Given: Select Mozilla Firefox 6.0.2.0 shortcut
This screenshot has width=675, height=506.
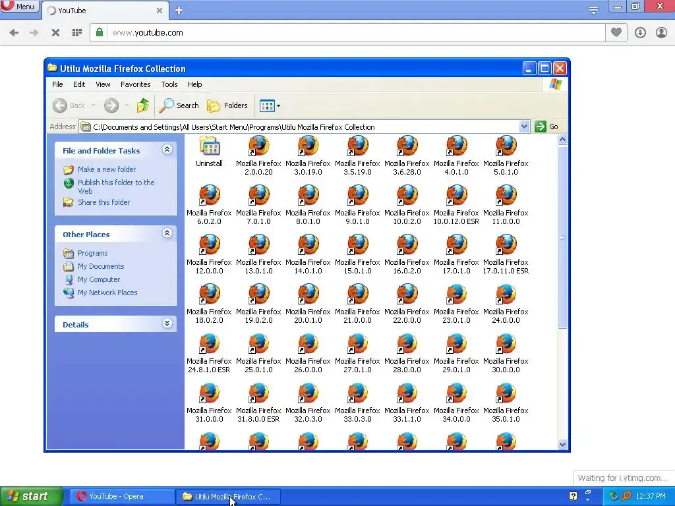Looking at the screenshot, I should [x=209, y=205].
